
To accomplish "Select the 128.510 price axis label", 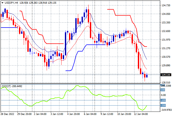I will click(166, 82).
